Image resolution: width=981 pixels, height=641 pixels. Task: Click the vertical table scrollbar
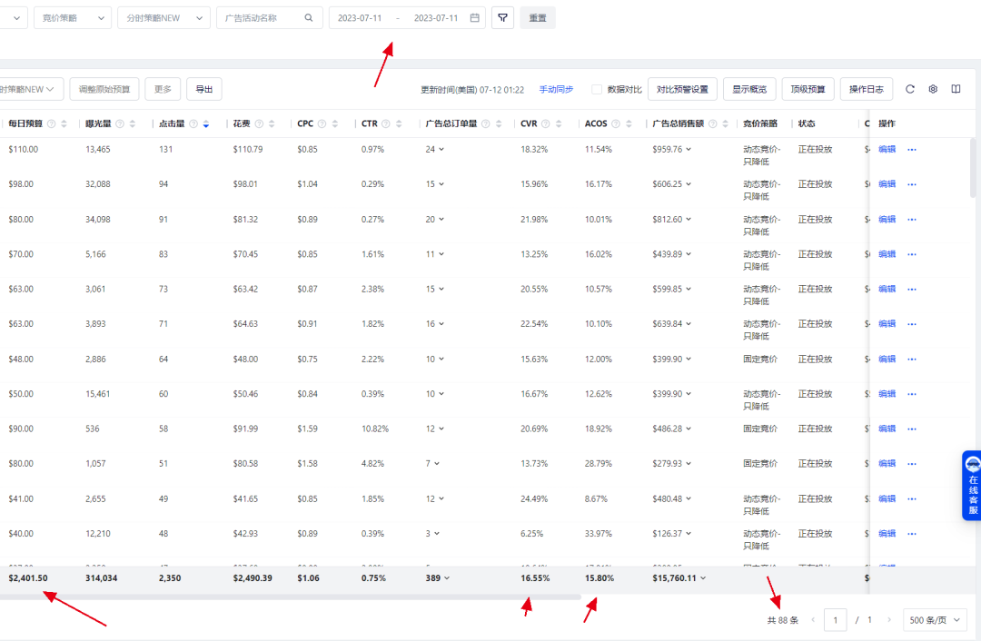pos(973,168)
